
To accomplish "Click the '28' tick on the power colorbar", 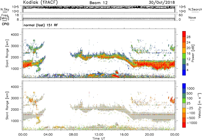I will click(188, 37).
